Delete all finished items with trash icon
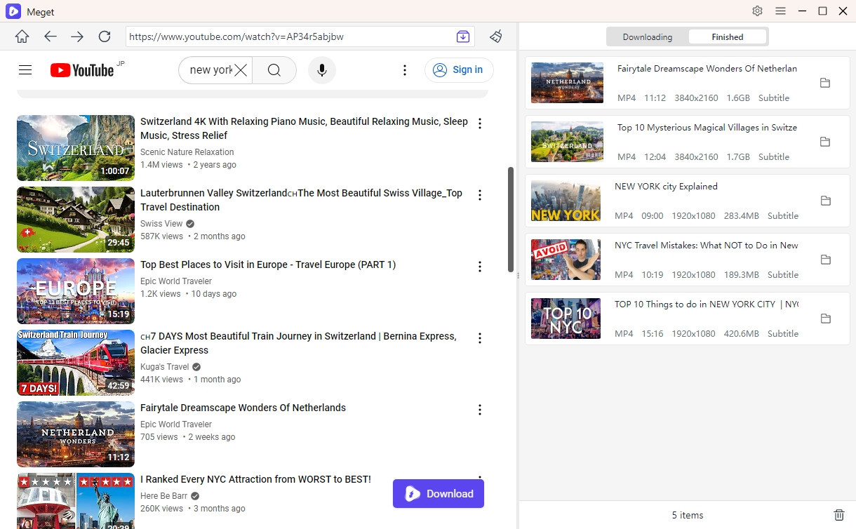Image resolution: width=856 pixels, height=529 pixels. point(838,515)
